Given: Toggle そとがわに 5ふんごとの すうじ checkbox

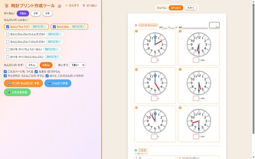Looking at the screenshot, I should 5,76.
